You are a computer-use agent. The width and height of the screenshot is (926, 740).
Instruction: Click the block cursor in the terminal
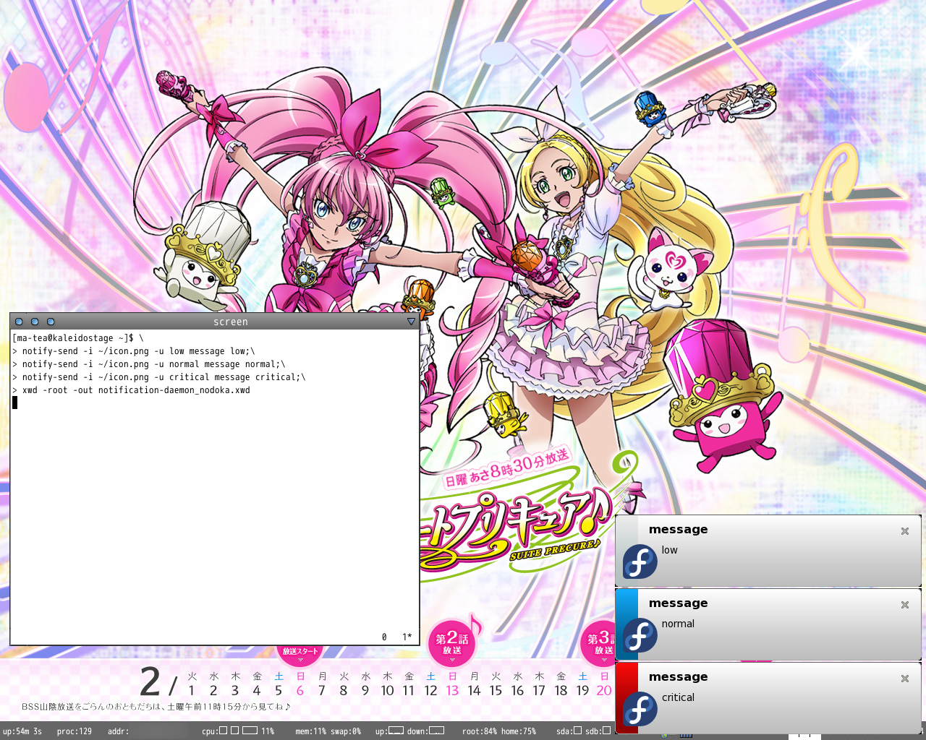[x=14, y=403]
